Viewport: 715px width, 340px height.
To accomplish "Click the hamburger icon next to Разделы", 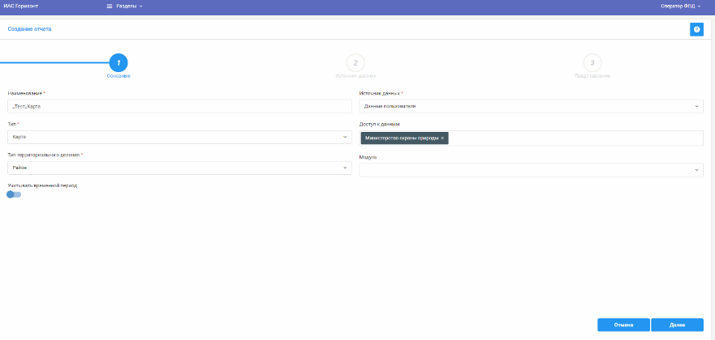I will click(x=110, y=6).
